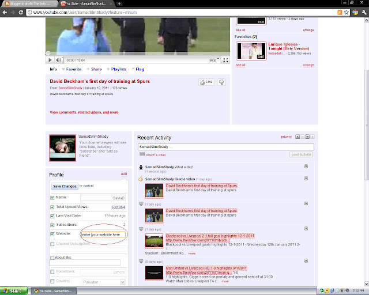Check the Channel Description checkbox
369x295 pixels.
[x=52, y=244]
